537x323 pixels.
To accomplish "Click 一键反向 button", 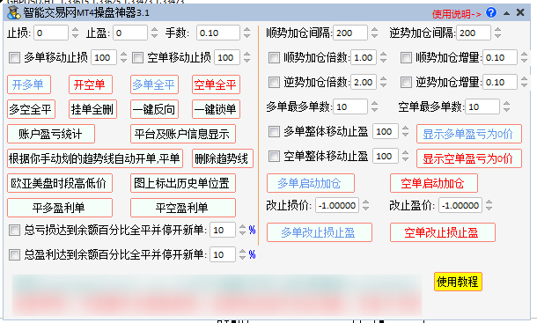I will [154, 109].
